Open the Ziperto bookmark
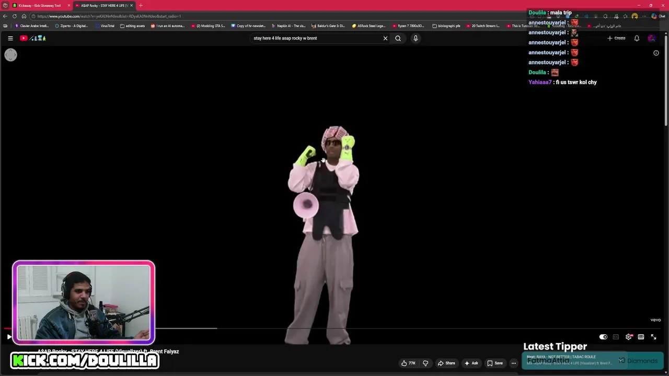This screenshot has width=669, height=376. click(72, 26)
